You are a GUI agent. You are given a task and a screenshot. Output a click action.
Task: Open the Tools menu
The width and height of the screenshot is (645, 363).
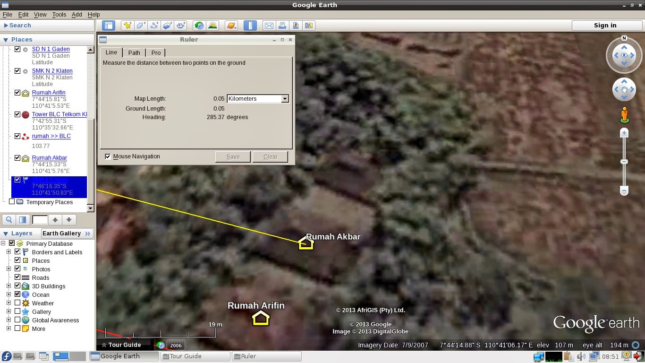click(x=59, y=15)
